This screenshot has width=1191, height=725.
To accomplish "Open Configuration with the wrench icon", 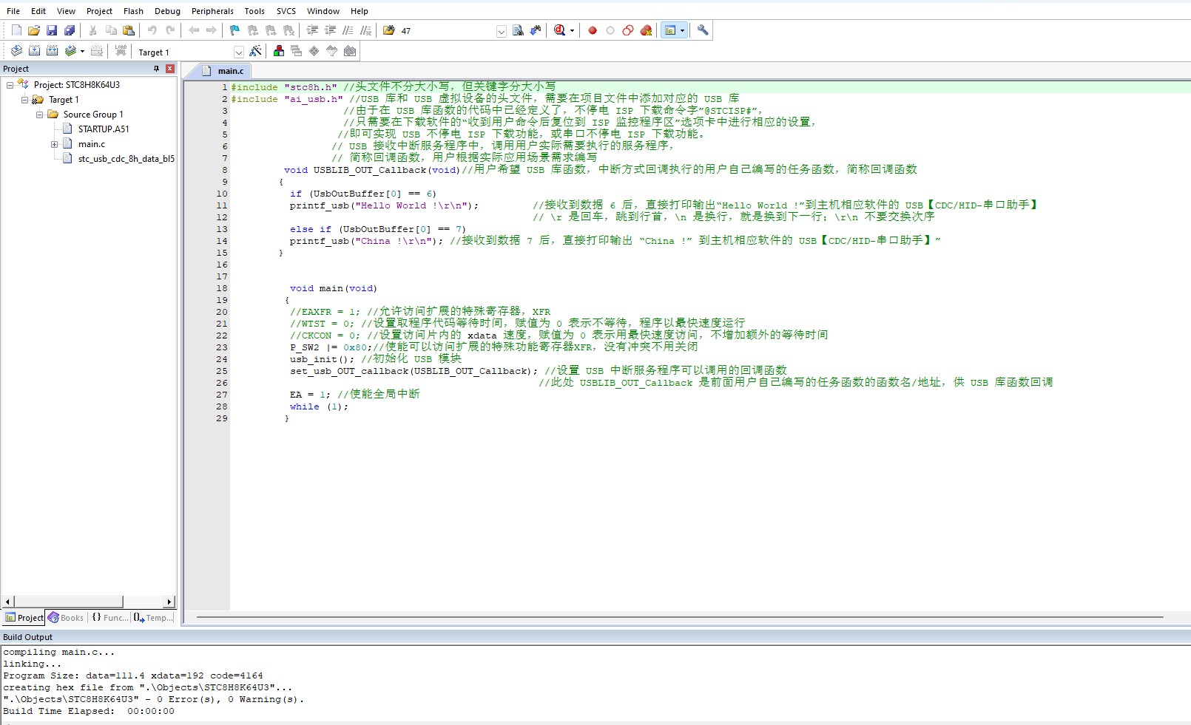I will coord(703,30).
